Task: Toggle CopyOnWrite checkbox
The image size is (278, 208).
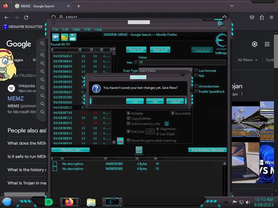Action: (128, 118)
